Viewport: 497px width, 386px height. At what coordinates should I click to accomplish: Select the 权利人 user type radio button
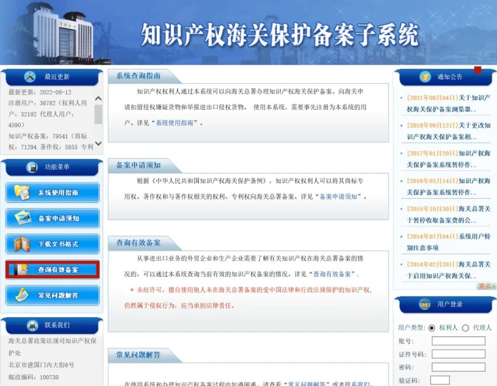[432, 328]
